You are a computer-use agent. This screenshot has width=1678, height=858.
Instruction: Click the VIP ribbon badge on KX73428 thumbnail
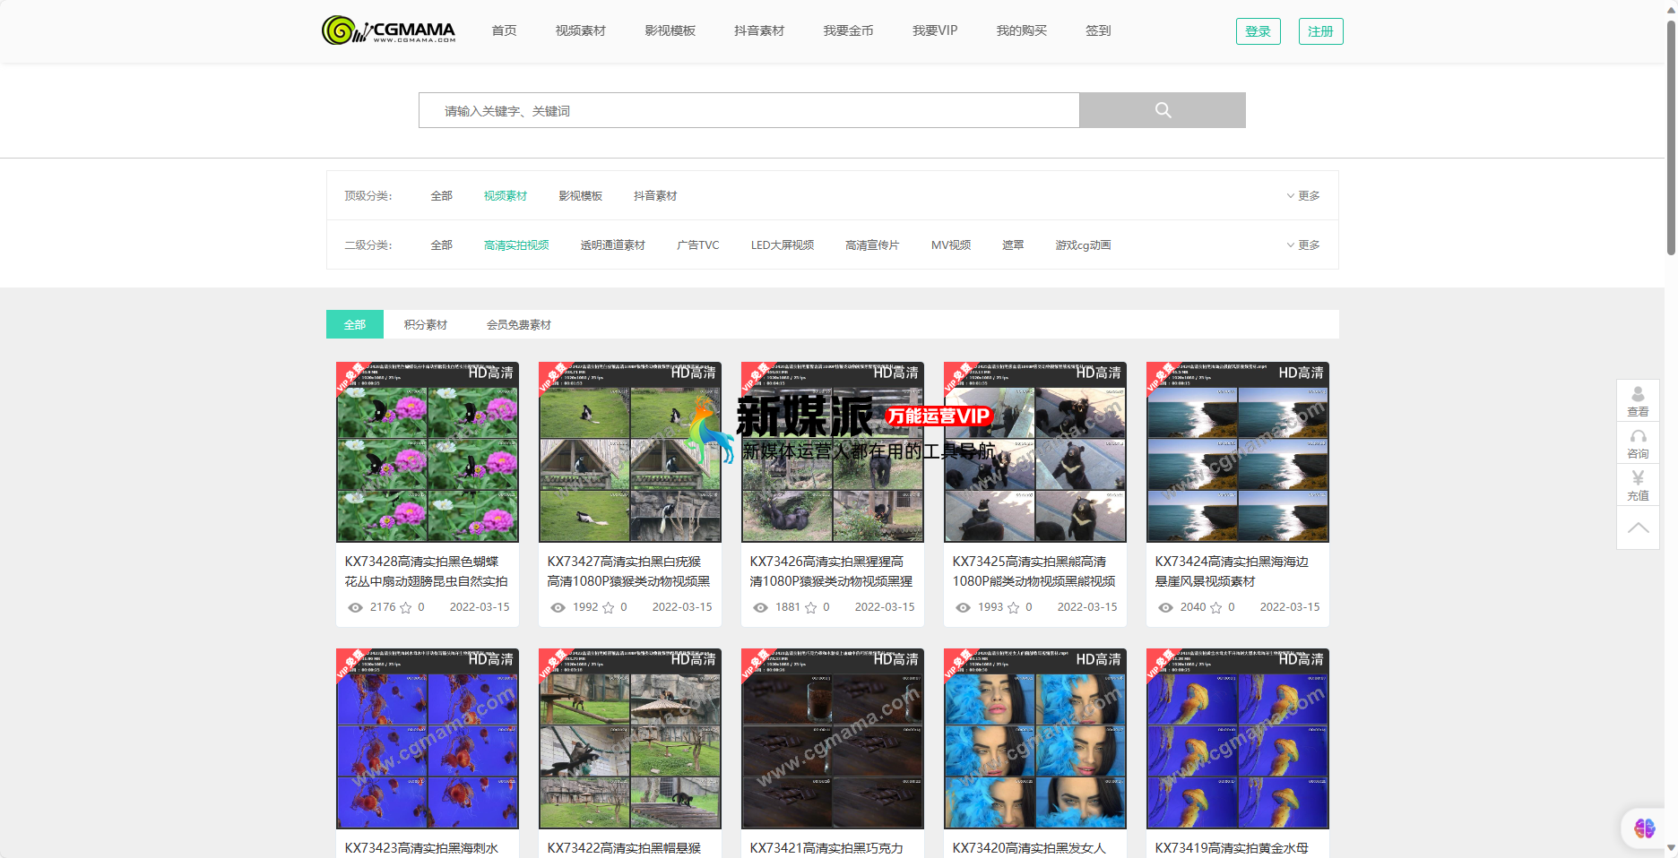coord(352,377)
